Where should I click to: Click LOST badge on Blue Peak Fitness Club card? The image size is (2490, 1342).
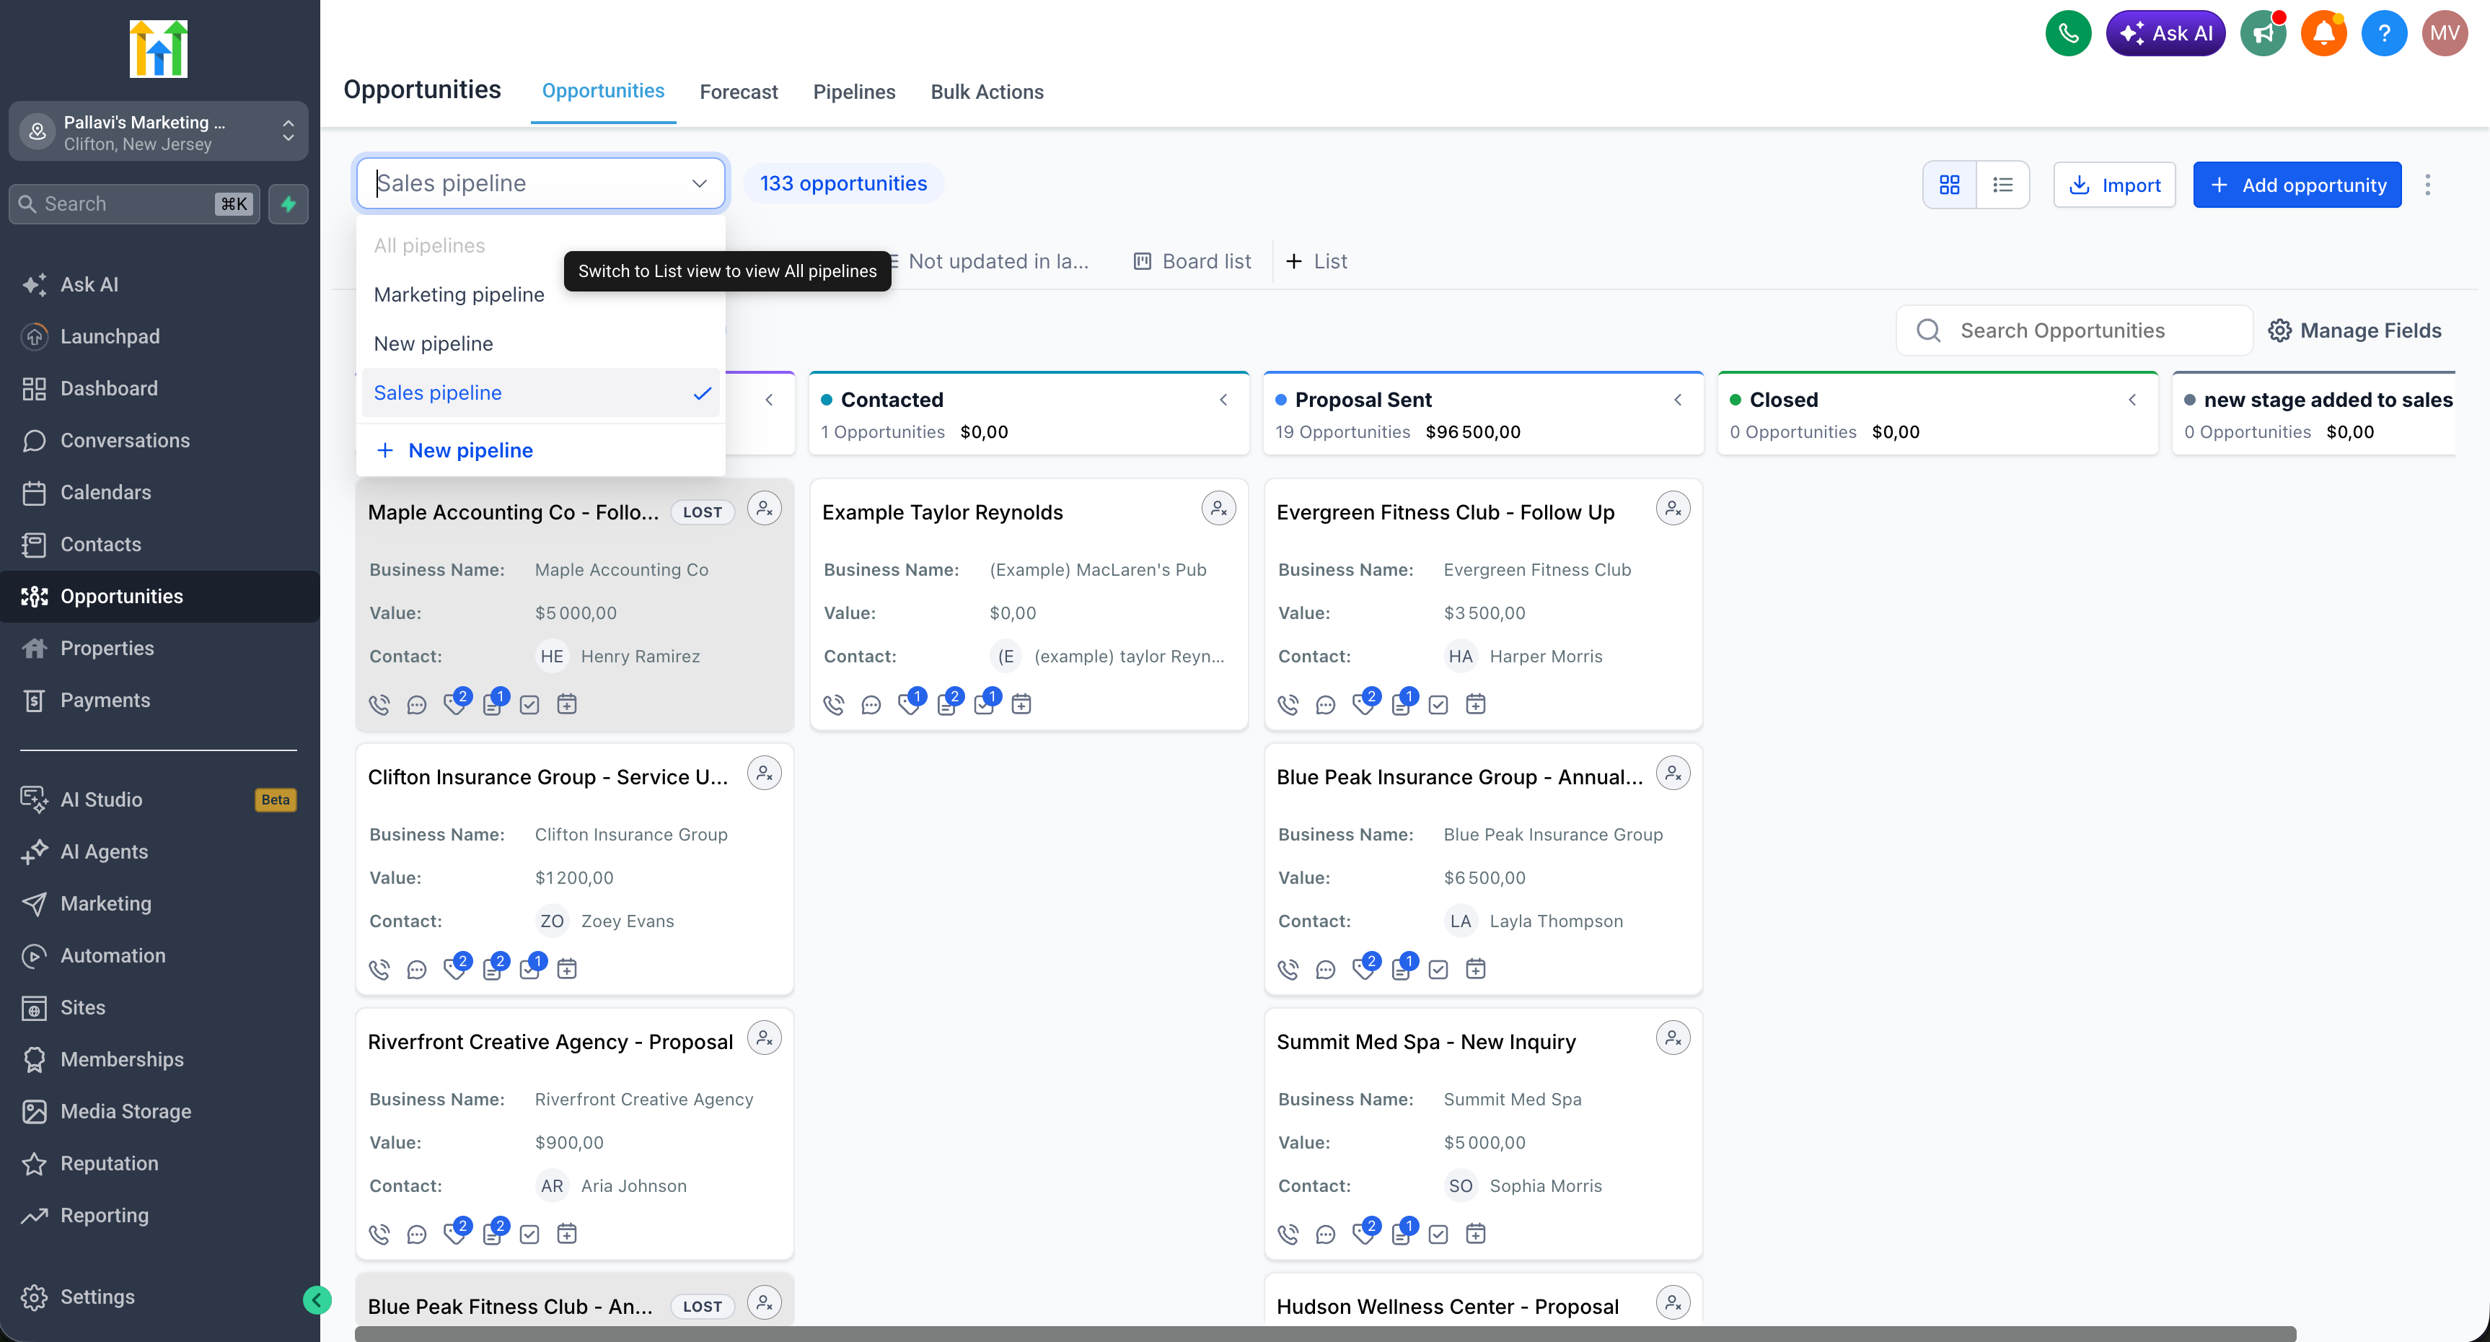coord(702,1306)
